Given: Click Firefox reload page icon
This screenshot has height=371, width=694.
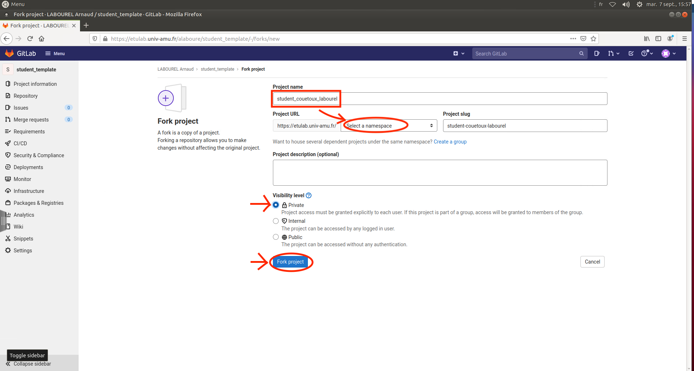Looking at the screenshot, I should pos(30,39).
